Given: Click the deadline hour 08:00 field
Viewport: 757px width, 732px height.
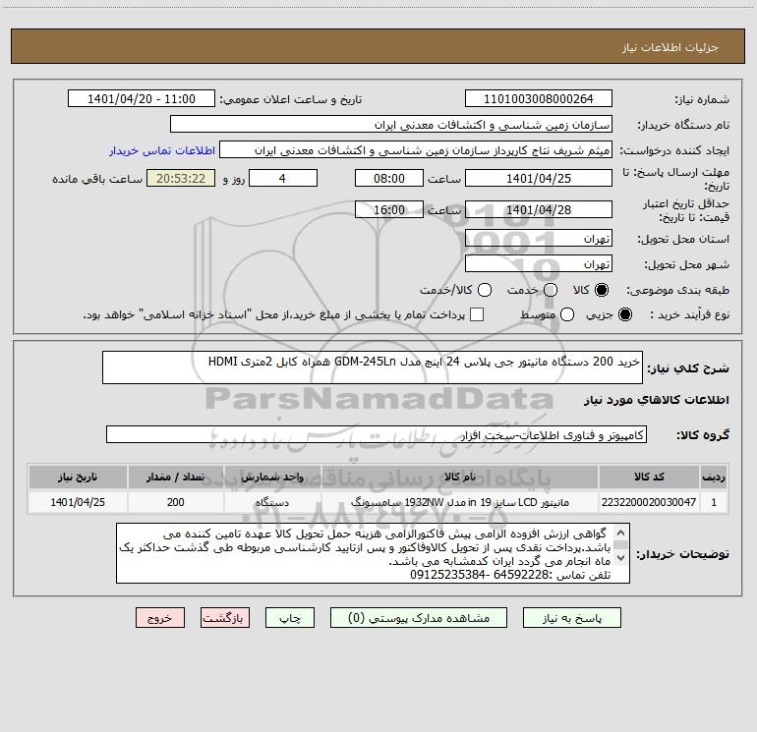Looking at the screenshot, I should point(389,178).
